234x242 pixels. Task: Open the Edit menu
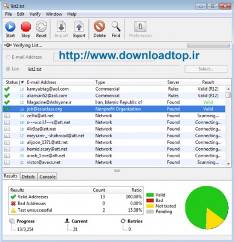pos(21,14)
